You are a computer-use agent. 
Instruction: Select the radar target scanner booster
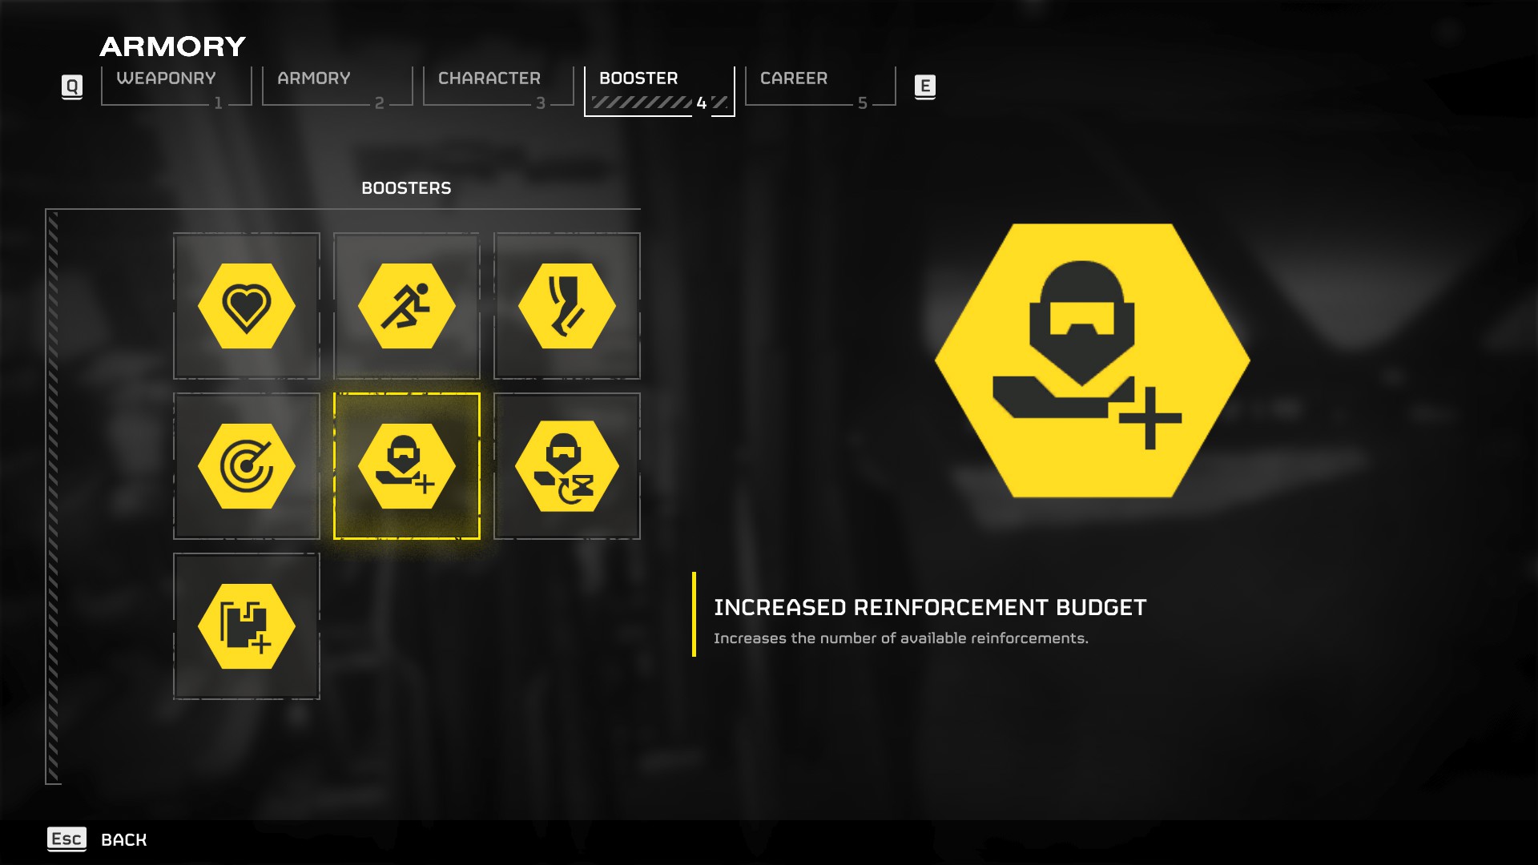coord(247,466)
